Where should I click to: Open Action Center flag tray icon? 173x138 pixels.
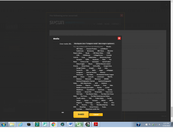(x=150, y=125)
